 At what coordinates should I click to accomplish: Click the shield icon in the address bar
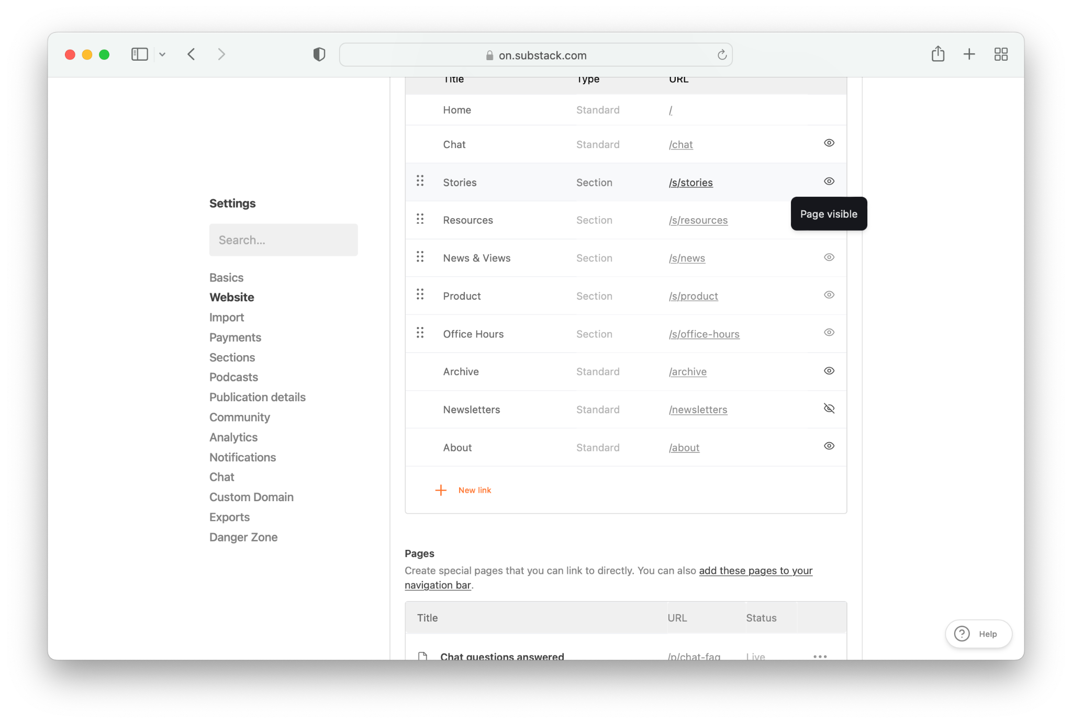point(319,54)
